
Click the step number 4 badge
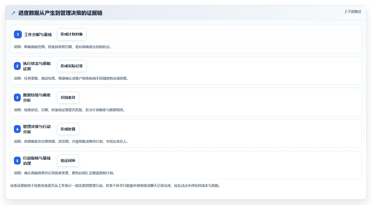[x=18, y=129]
